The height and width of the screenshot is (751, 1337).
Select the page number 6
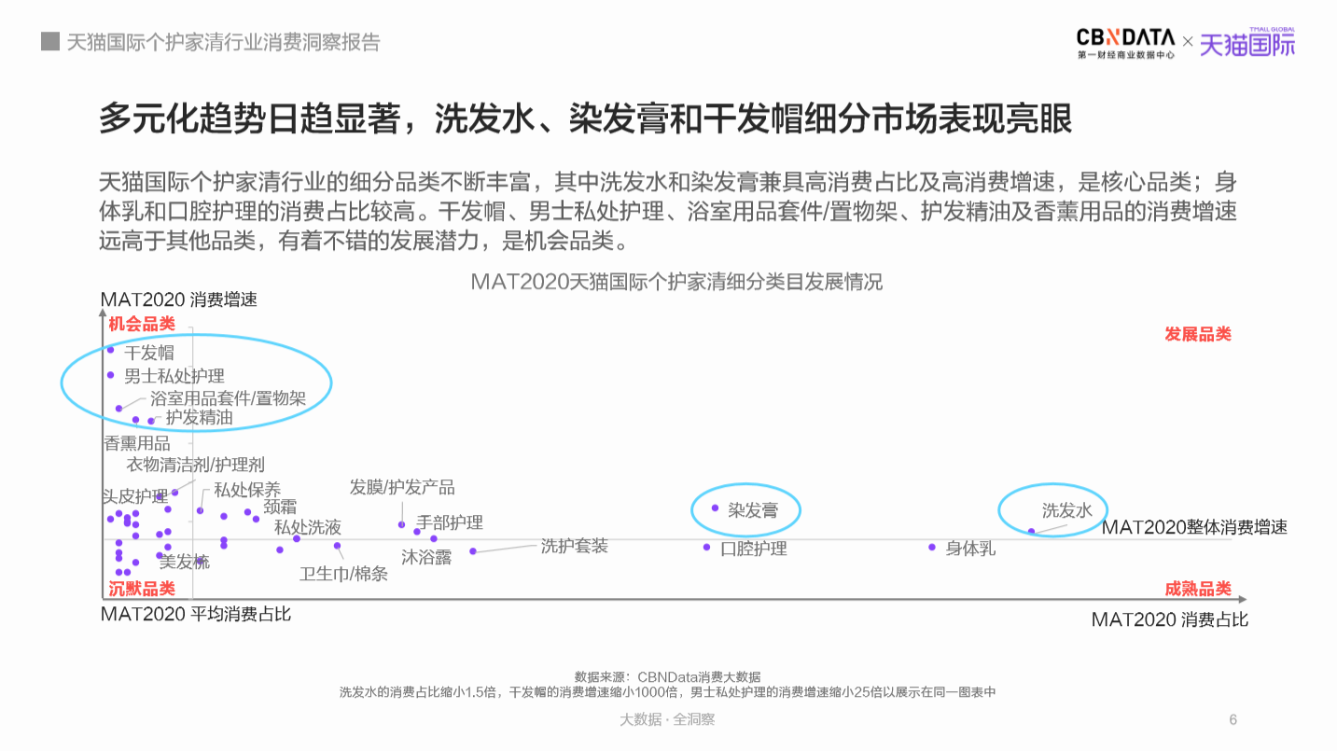pos(1233,719)
